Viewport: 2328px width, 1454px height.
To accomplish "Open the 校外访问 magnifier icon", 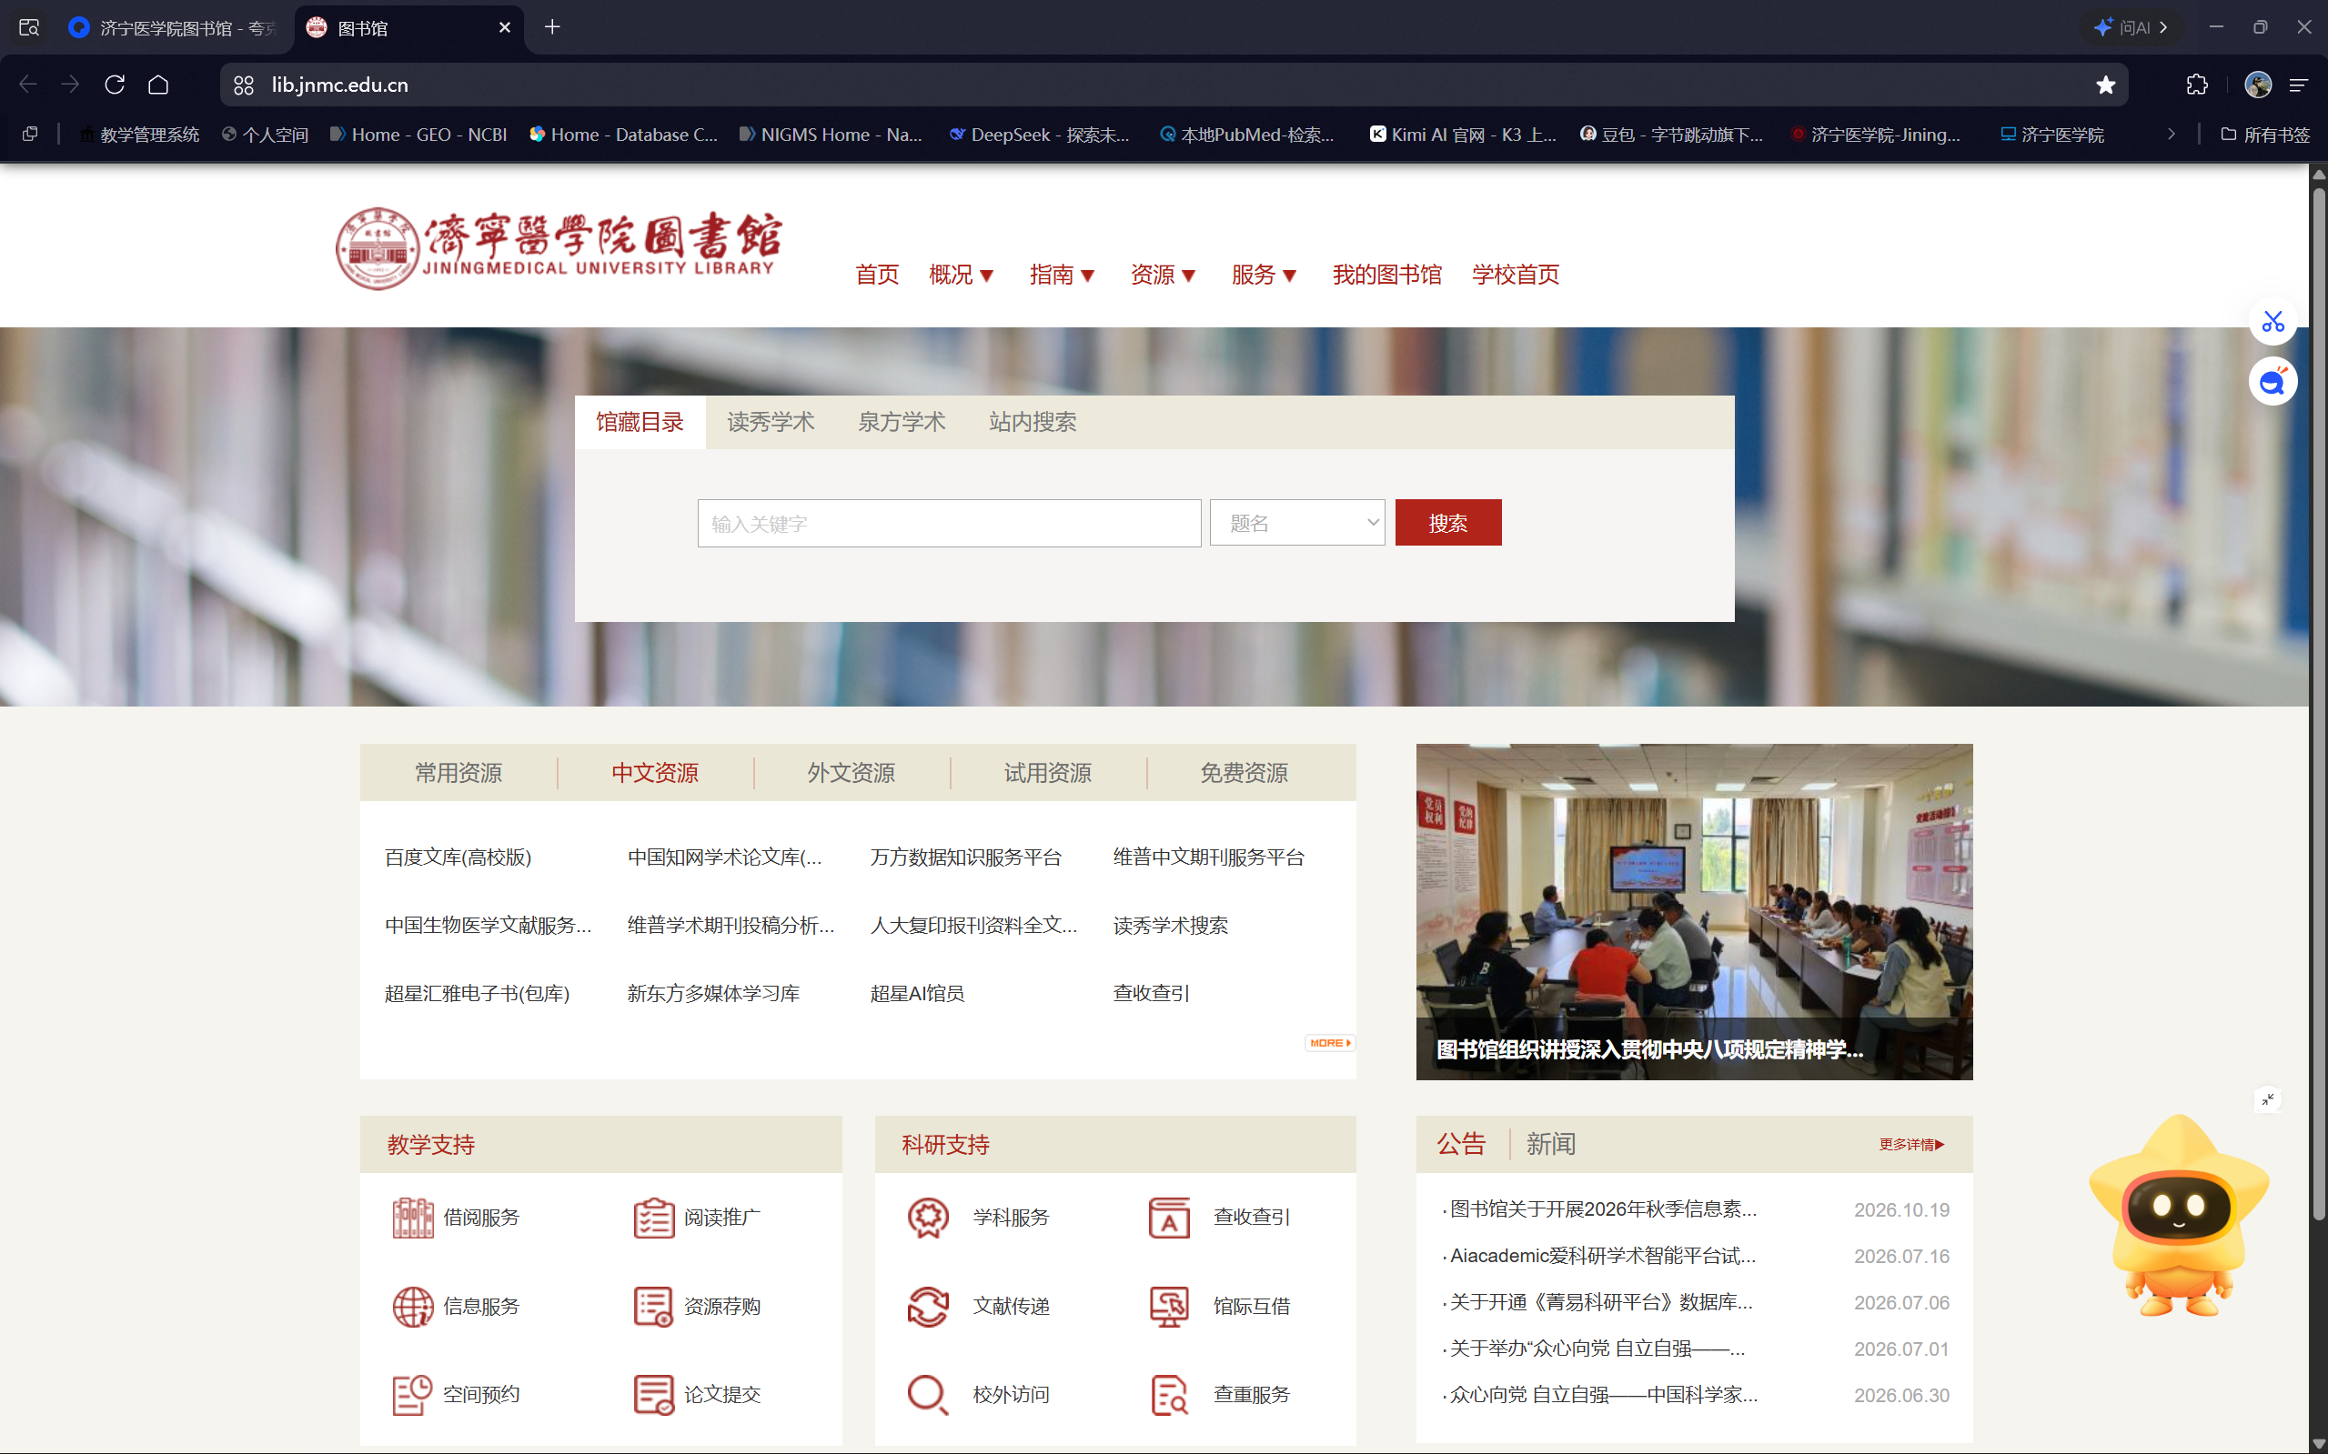I will pyautogui.click(x=928, y=1394).
